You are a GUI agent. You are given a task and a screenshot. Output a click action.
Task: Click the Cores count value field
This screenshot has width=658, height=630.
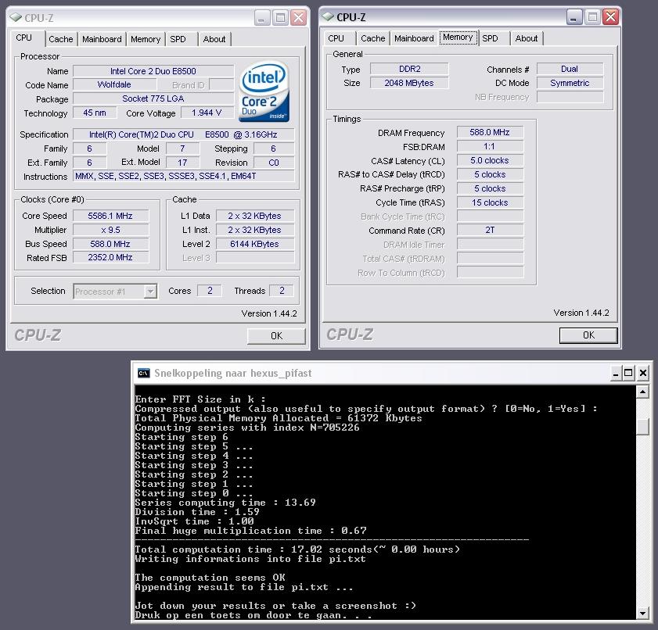pyautogui.click(x=210, y=291)
